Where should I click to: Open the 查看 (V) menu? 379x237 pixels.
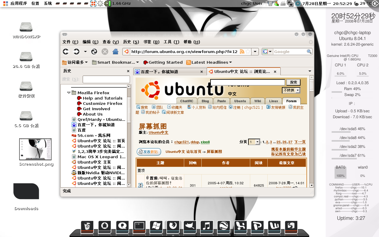point(110,42)
